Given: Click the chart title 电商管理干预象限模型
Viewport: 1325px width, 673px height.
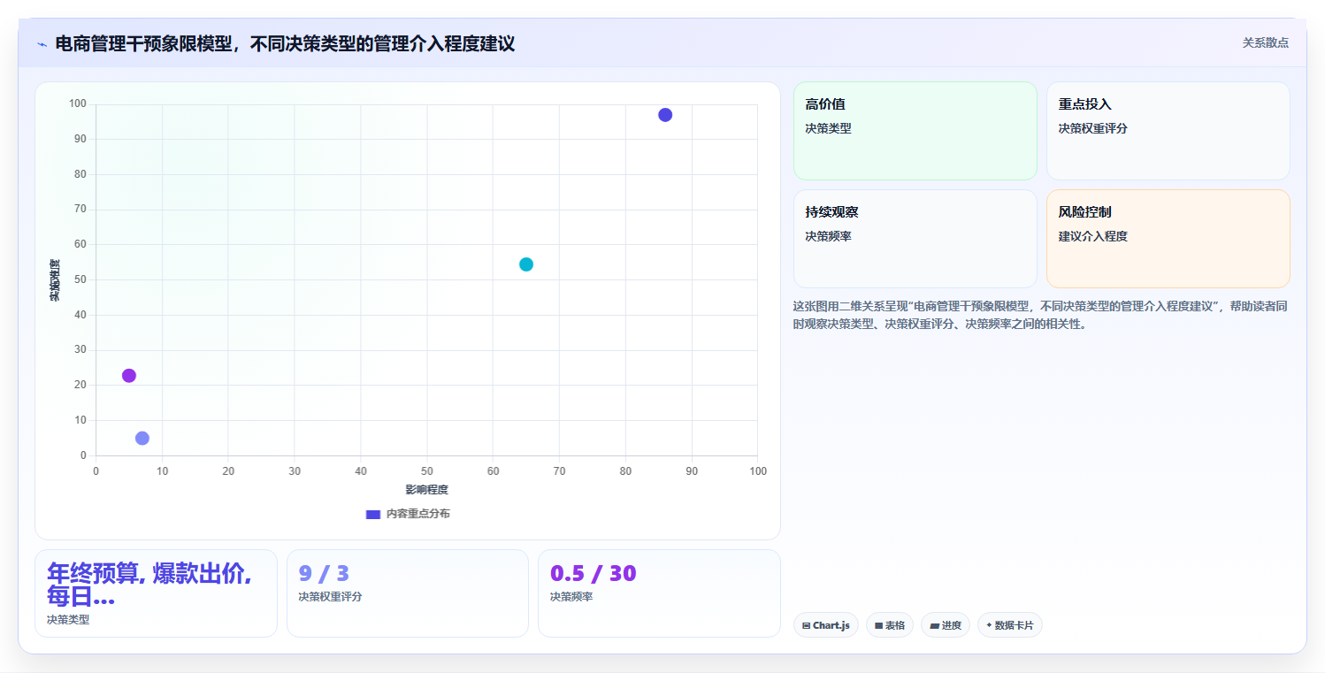Looking at the screenshot, I should pyautogui.click(x=285, y=43).
